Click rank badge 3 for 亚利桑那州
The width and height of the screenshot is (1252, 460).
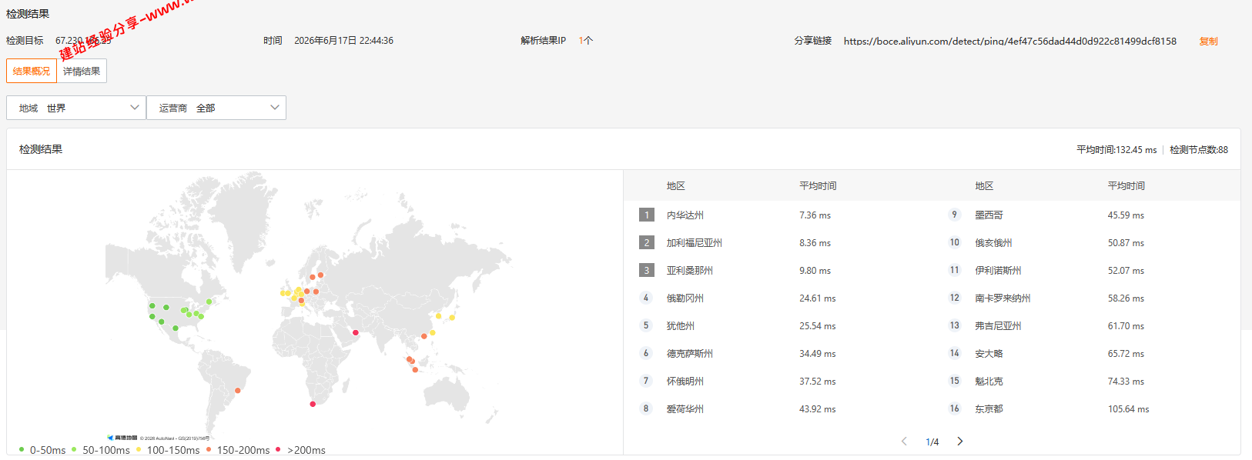pos(647,270)
